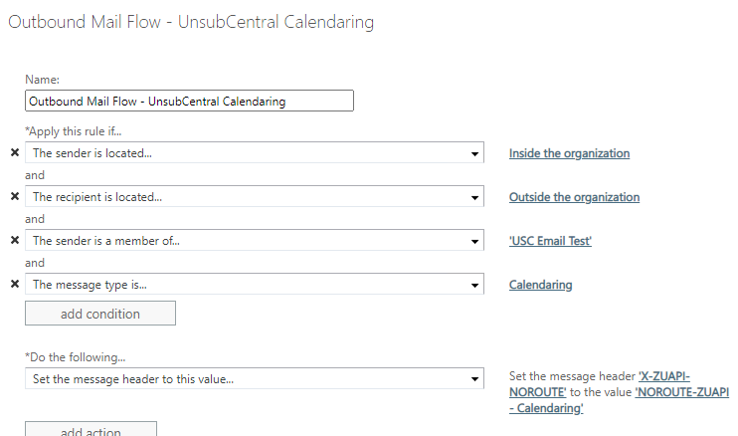738x436 pixels.
Task: Expand 'The message type is...' dropdown
Action: pyautogui.click(x=254, y=285)
